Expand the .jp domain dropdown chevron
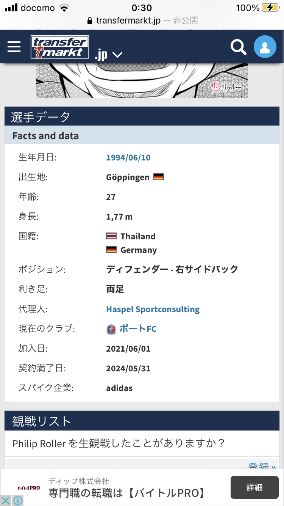This screenshot has height=506, width=284. click(117, 55)
